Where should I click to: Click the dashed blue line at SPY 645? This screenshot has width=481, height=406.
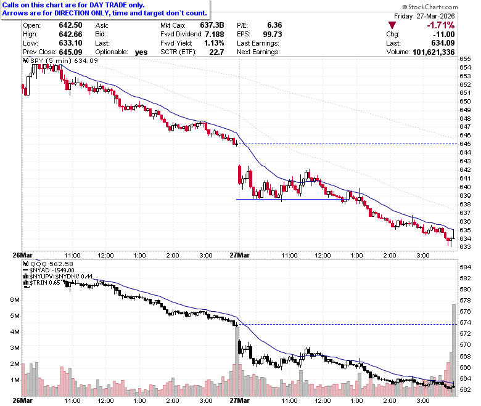coord(350,144)
